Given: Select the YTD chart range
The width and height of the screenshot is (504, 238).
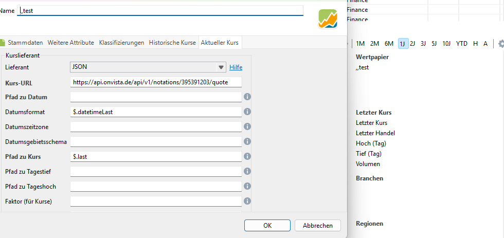Looking at the screenshot, I should [x=462, y=44].
